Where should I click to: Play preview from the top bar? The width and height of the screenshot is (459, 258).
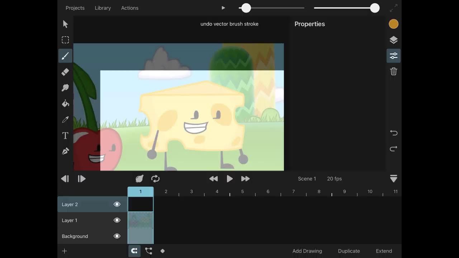tap(223, 8)
